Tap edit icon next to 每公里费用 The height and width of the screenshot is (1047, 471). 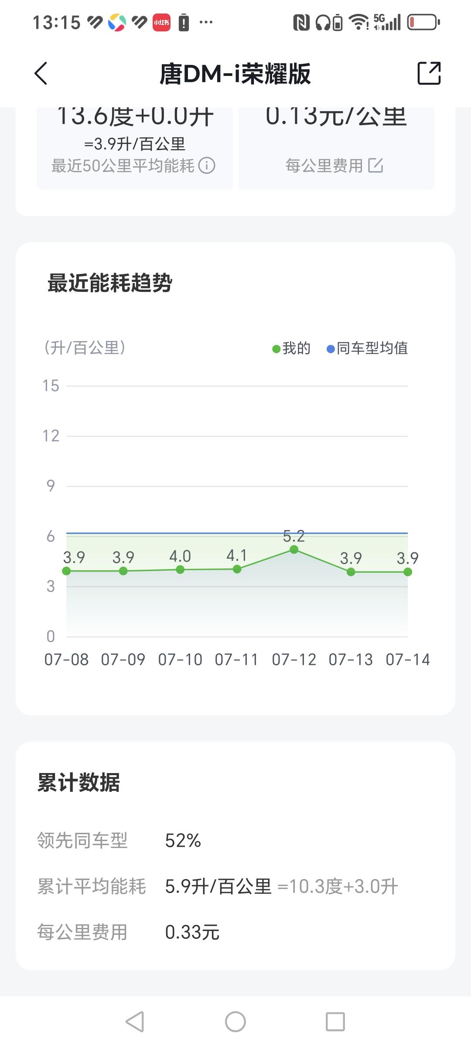click(x=375, y=166)
